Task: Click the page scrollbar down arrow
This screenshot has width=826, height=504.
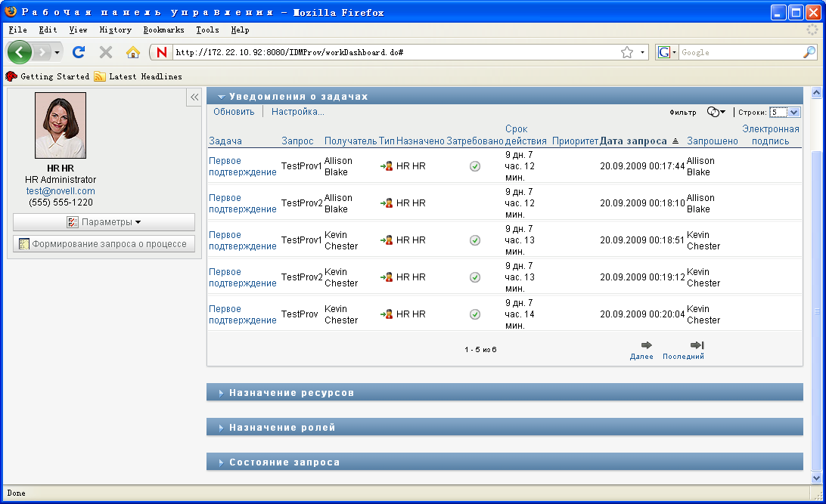Action: 816,478
